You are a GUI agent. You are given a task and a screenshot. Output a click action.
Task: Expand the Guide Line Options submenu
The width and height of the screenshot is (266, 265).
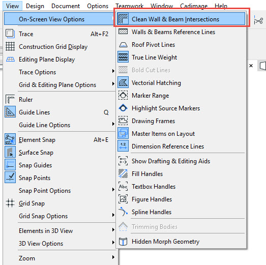[60, 125]
